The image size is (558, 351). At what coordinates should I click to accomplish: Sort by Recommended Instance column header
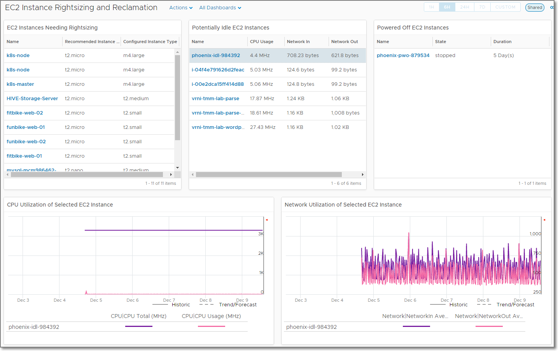(92, 42)
